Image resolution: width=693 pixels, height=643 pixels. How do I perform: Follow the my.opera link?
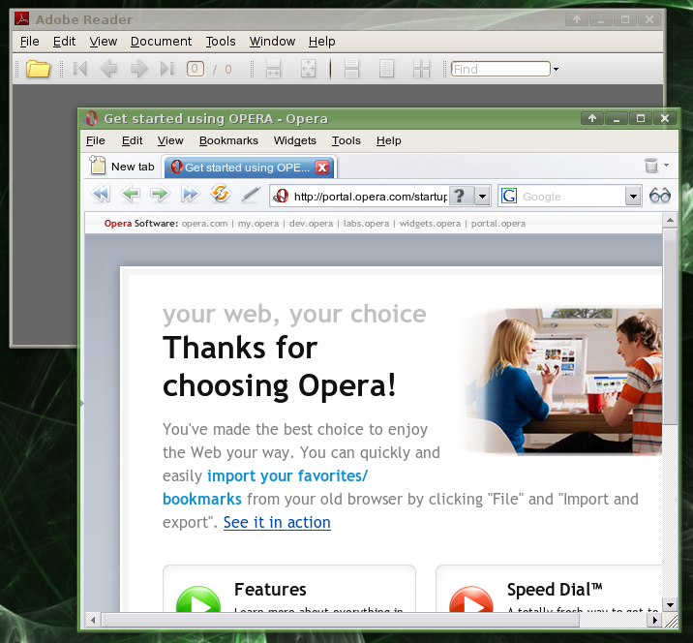258,224
